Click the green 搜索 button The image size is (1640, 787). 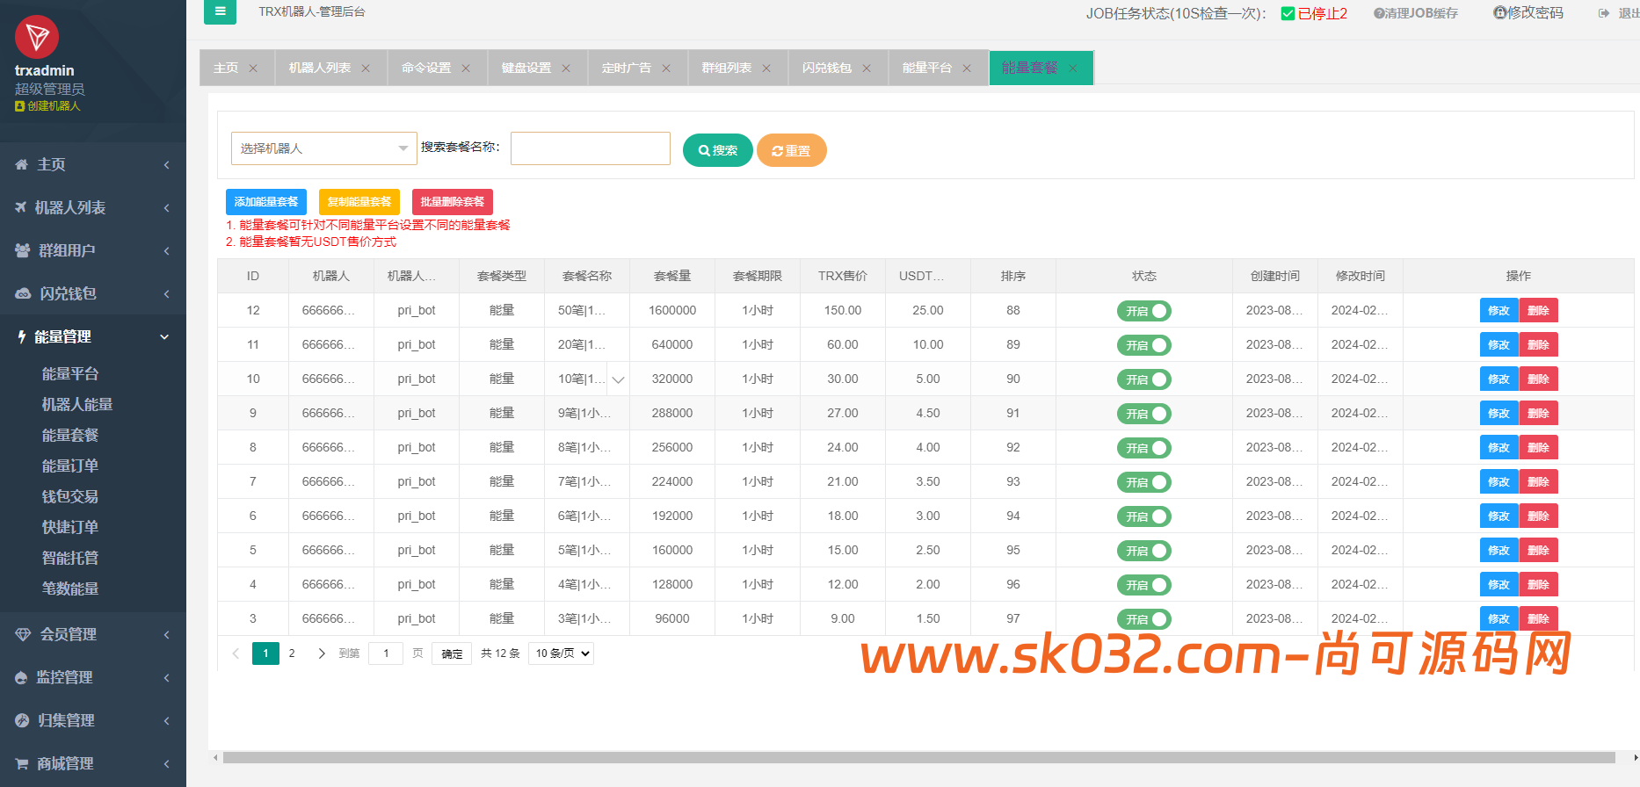(717, 150)
